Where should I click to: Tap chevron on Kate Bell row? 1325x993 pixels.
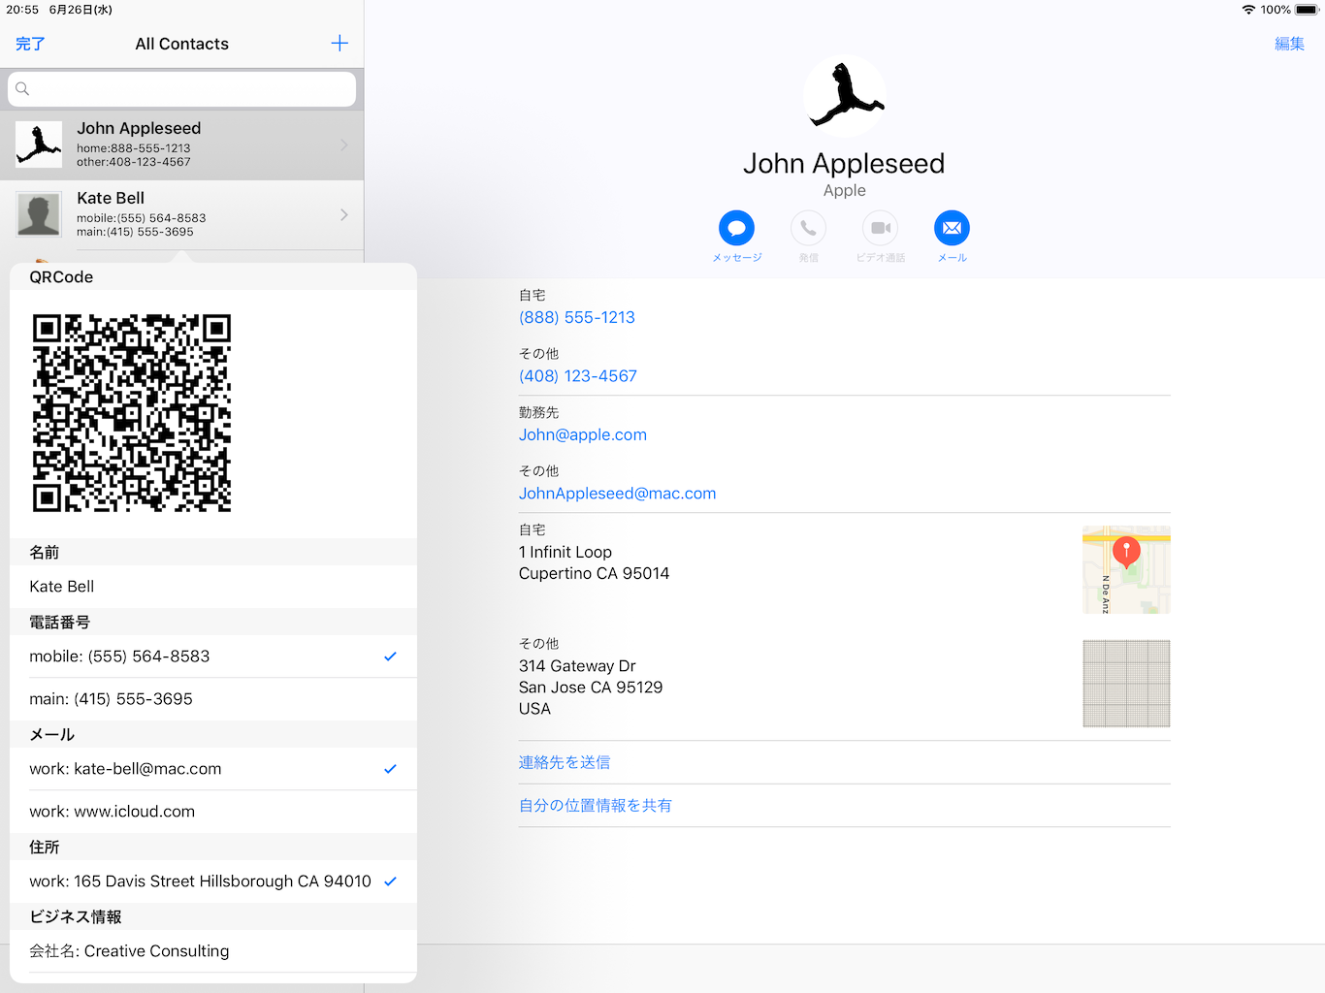pyautogui.click(x=344, y=214)
